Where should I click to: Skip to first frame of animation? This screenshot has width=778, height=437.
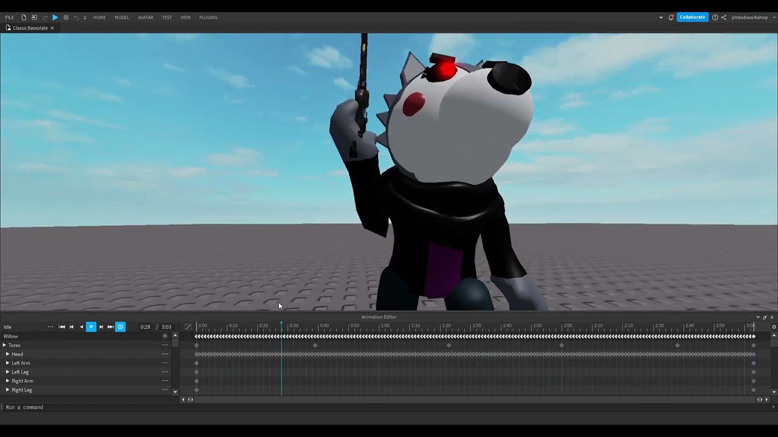click(x=61, y=327)
